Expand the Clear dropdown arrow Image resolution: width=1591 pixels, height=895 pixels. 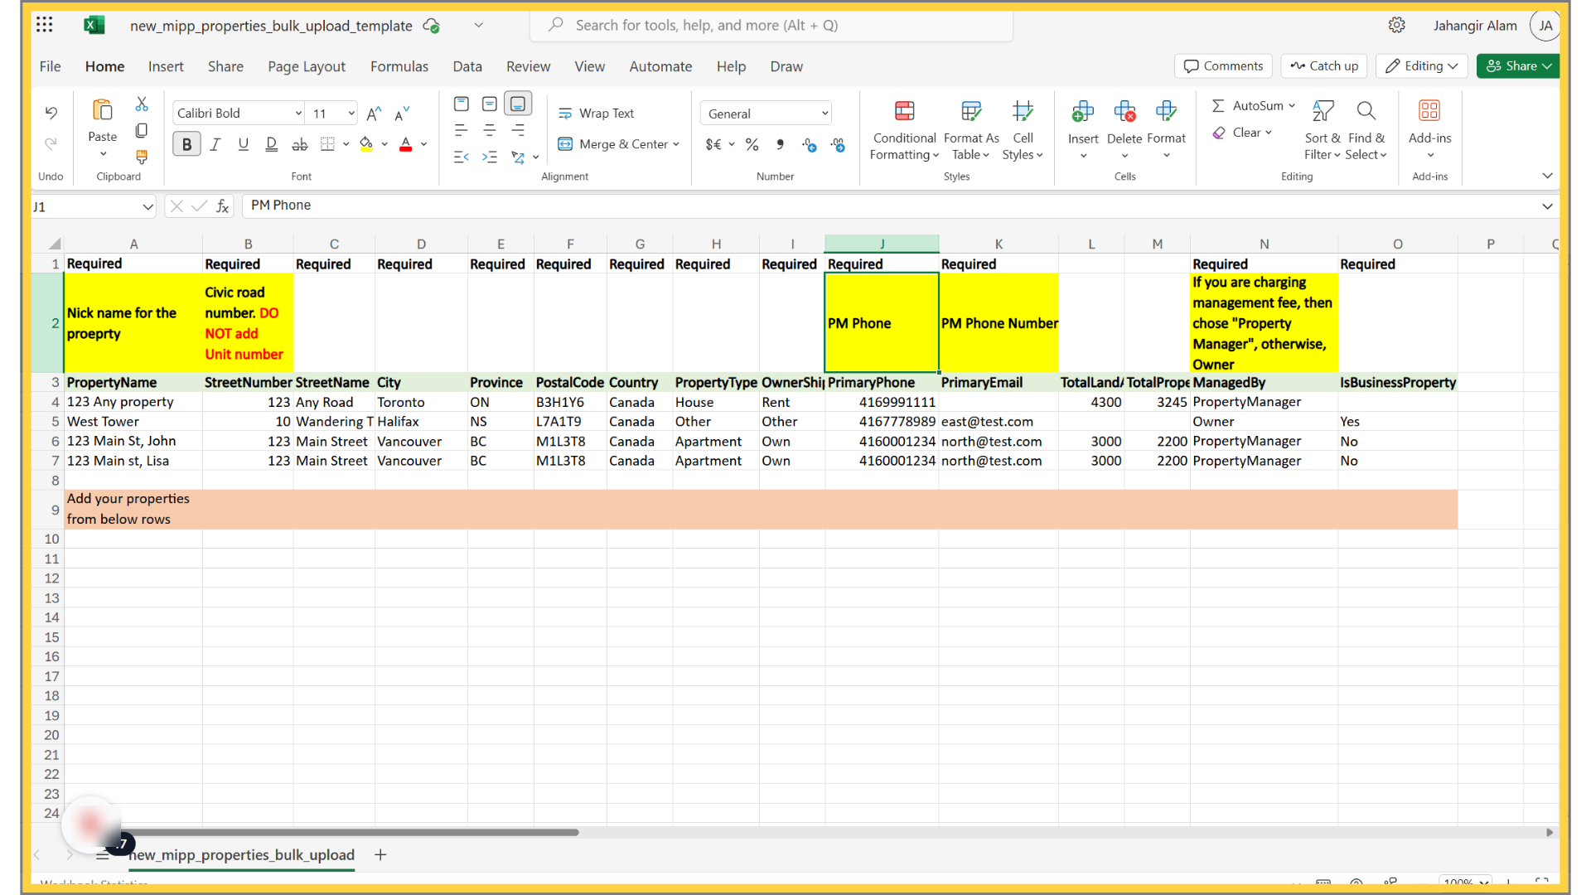coord(1269,133)
